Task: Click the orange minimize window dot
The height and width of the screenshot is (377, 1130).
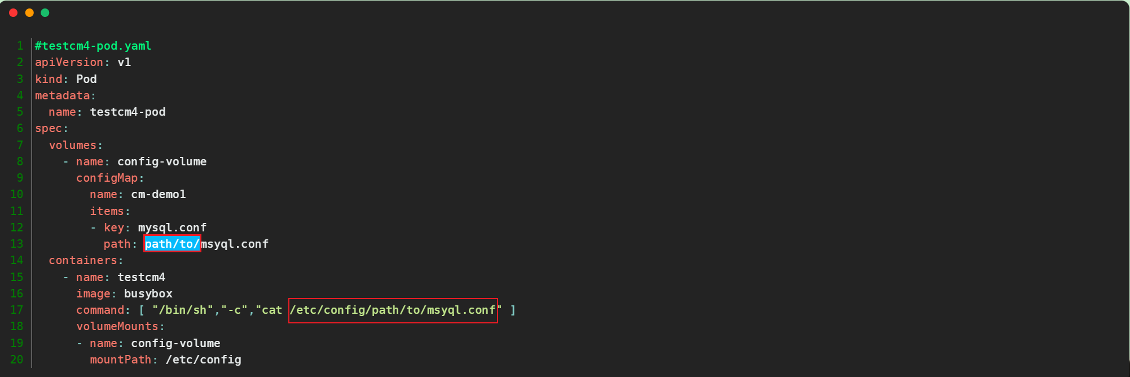Action: [29, 13]
